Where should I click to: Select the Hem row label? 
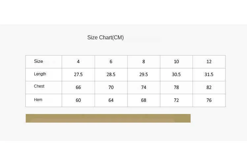(x=38, y=100)
